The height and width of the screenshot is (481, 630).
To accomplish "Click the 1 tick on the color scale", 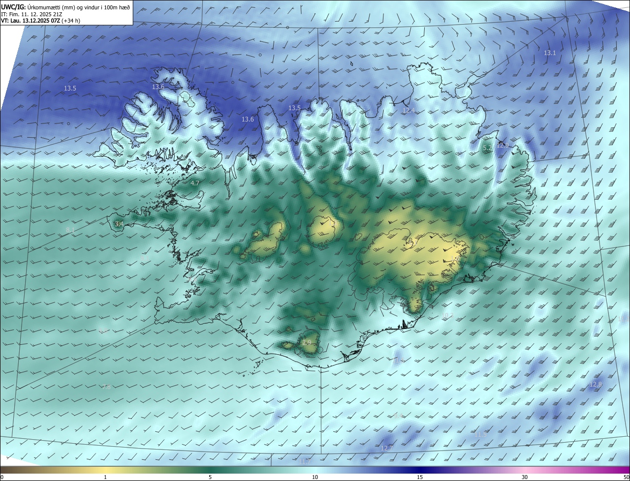I will click(x=105, y=477).
